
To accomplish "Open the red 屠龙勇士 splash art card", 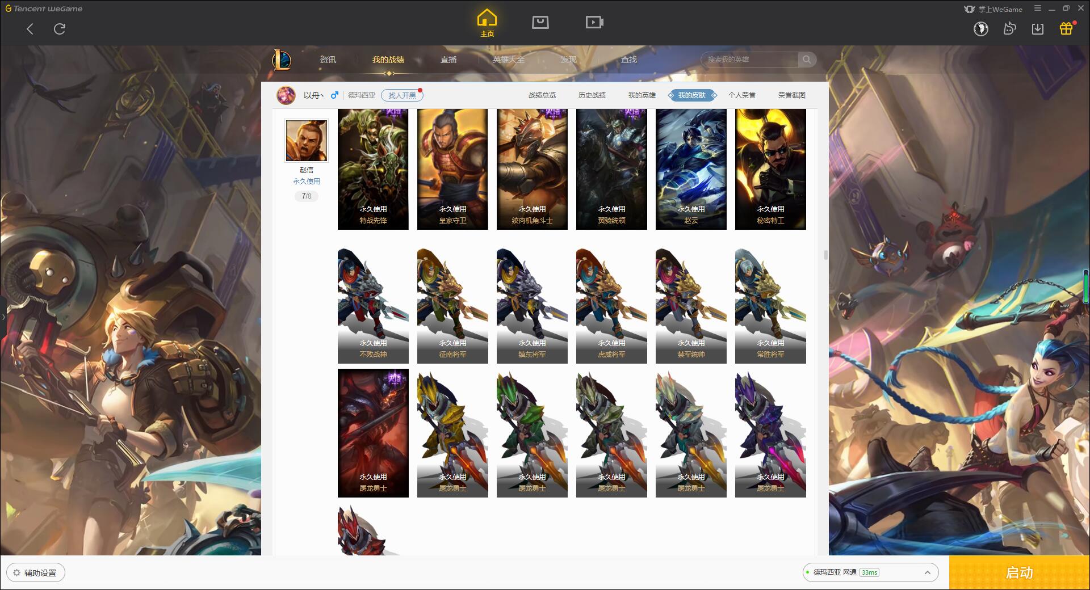I will tap(373, 433).
